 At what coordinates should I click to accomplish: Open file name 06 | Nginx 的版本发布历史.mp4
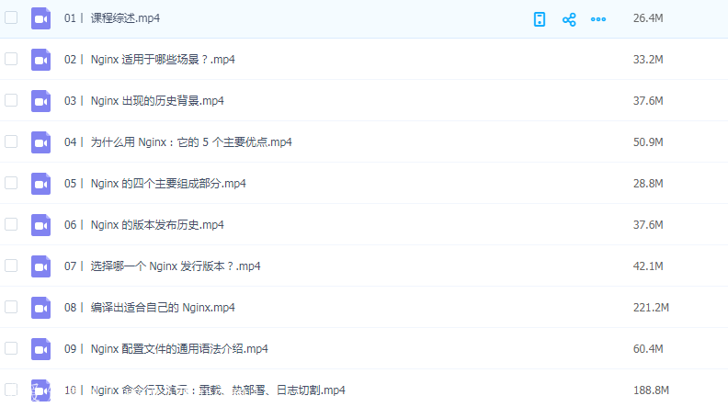click(144, 224)
